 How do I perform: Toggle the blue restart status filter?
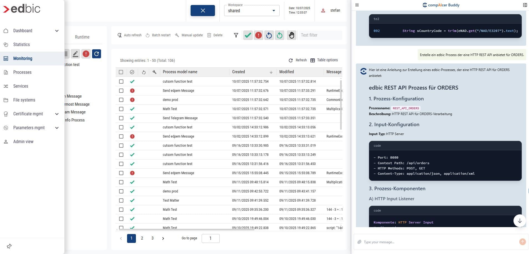269,35
